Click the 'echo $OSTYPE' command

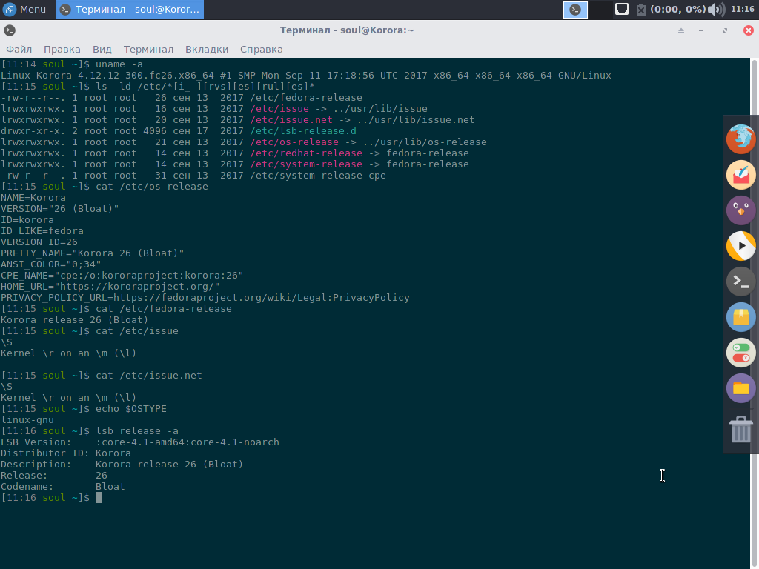[131, 409]
